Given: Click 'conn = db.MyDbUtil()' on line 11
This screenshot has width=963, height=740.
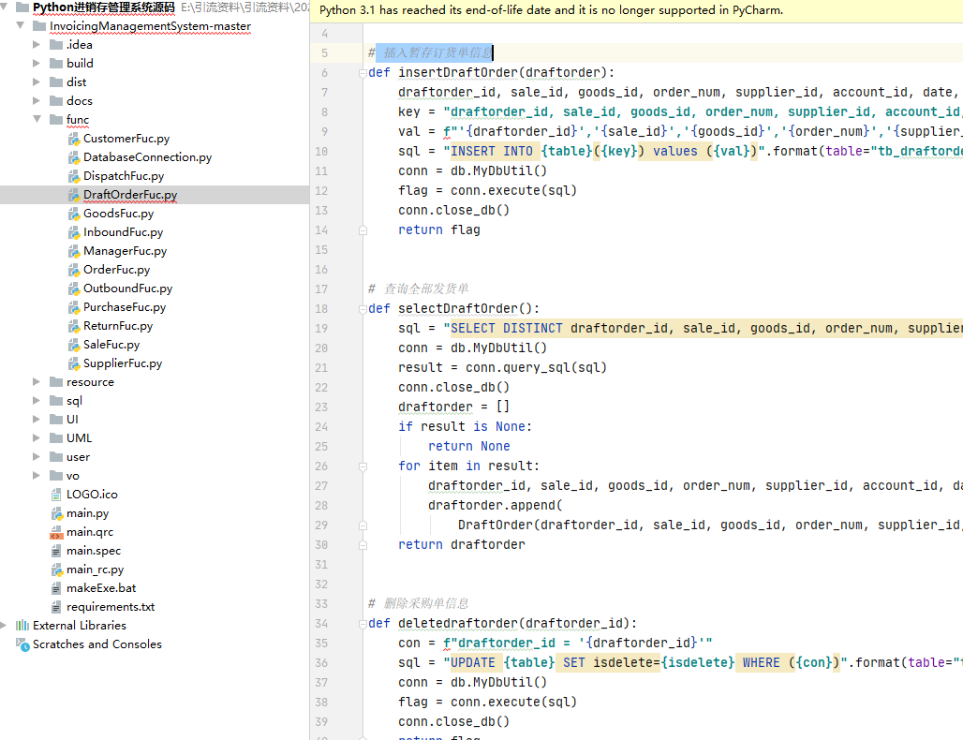Looking at the screenshot, I should (x=472, y=170).
